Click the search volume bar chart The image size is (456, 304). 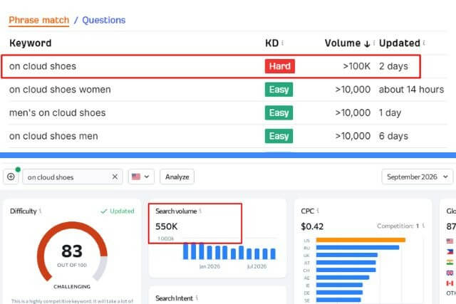(x=229, y=251)
